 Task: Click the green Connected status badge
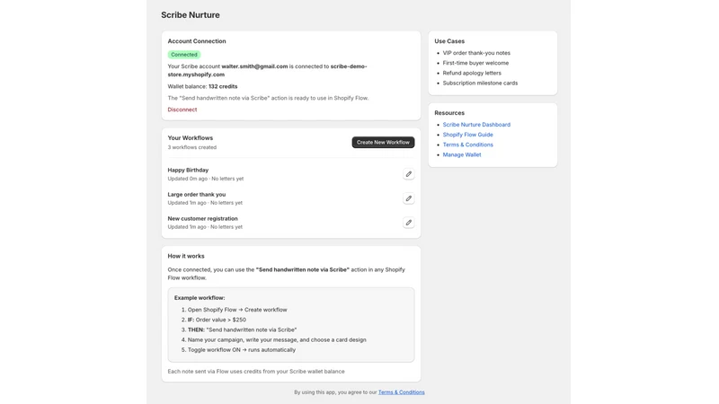click(x=184, y=55)
